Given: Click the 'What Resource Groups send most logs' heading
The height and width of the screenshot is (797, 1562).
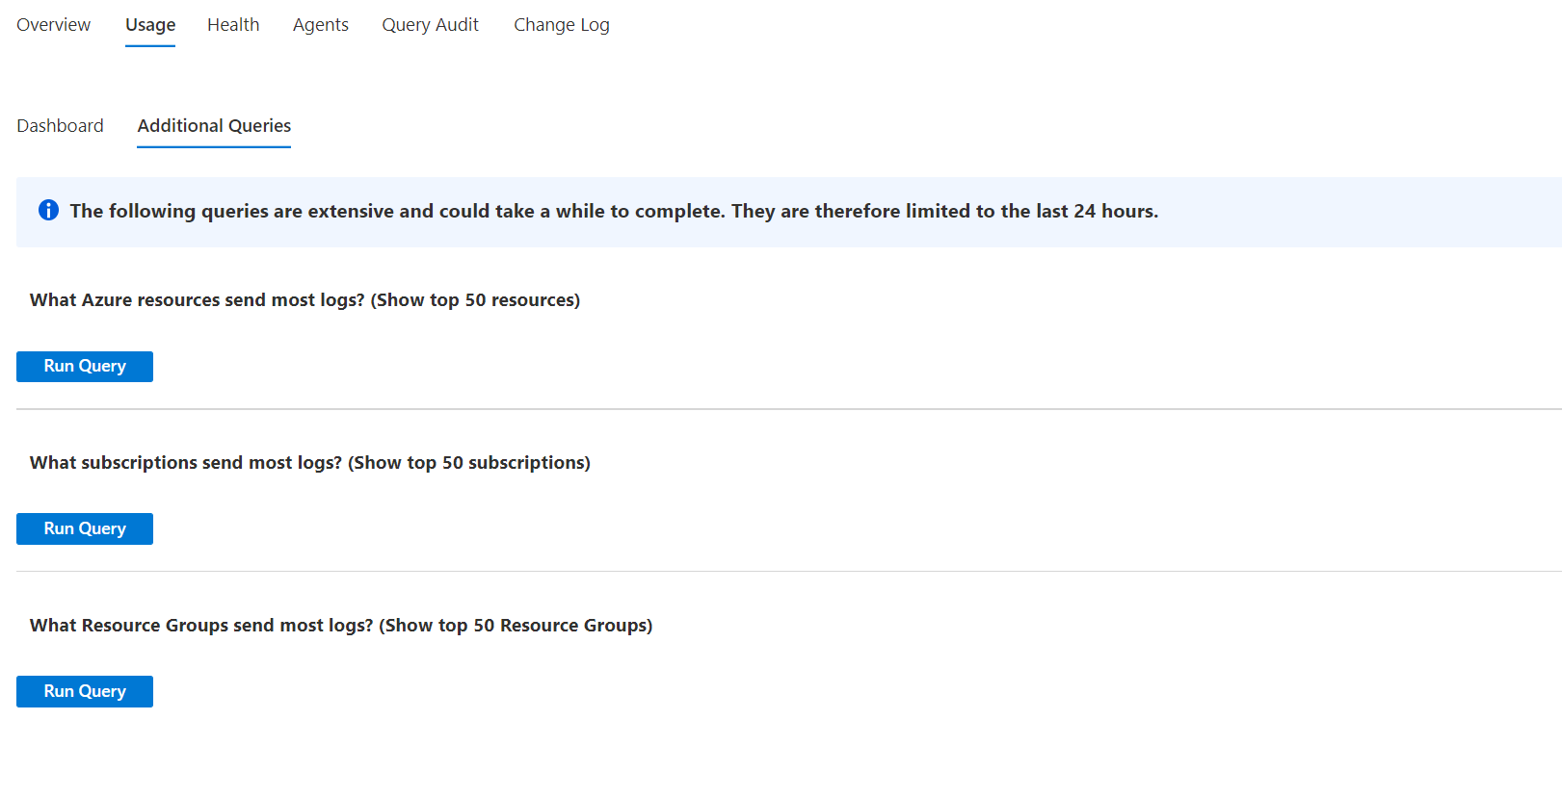Looking at the screenshot, I should (341, 626).
